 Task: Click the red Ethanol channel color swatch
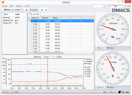coord(85,62)
